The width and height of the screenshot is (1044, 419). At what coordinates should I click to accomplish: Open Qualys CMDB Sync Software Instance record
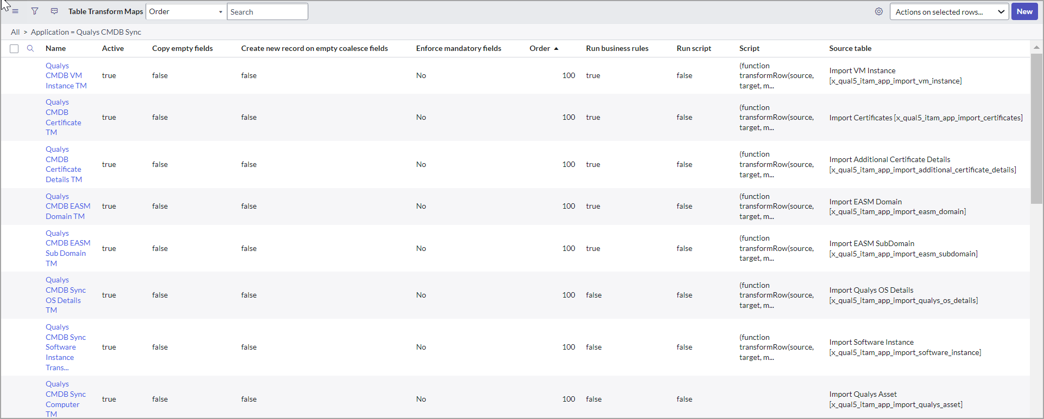click(66, 347)
